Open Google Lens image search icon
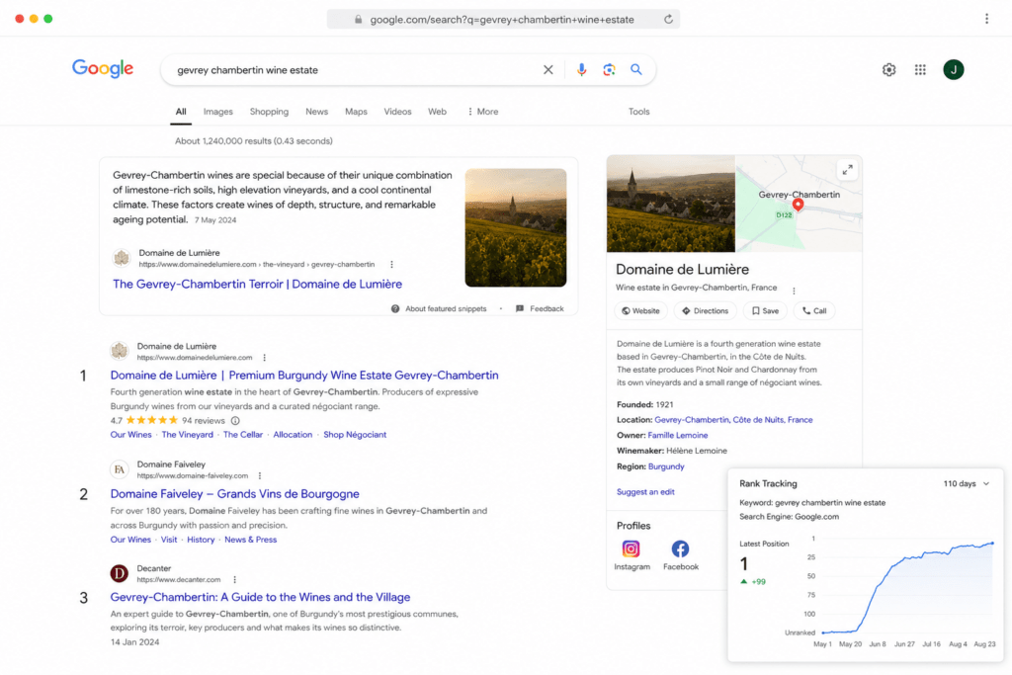1012x675 pixels. [609, 70]
